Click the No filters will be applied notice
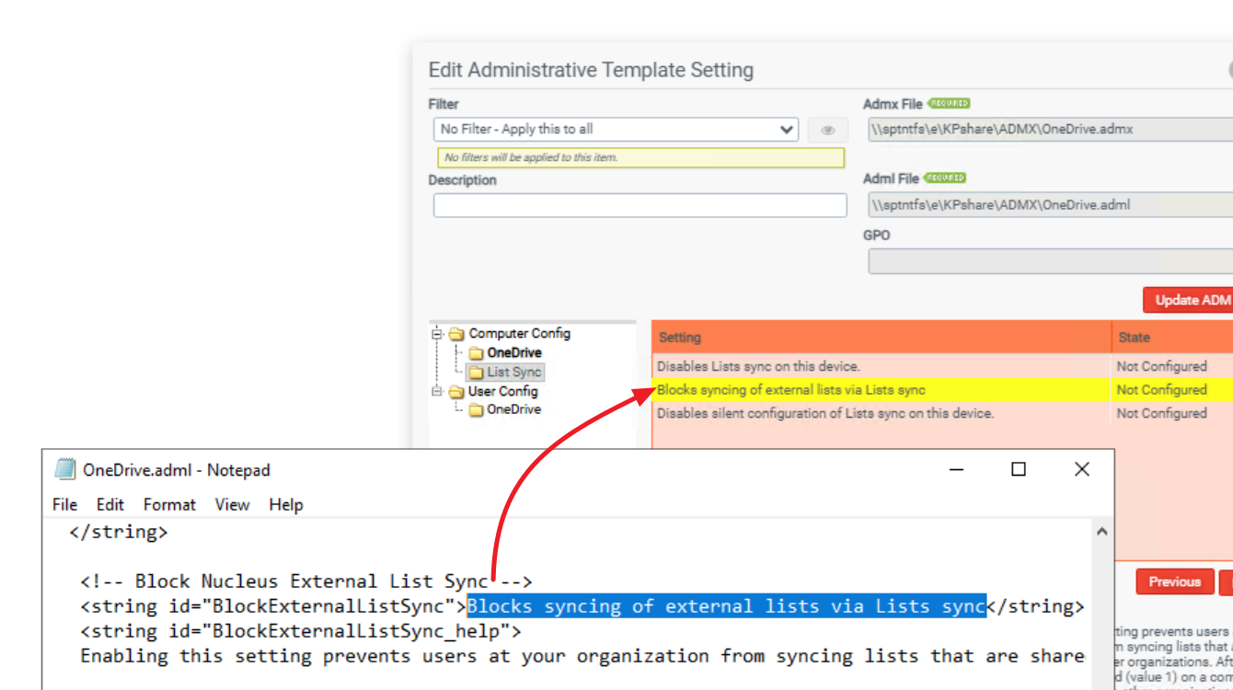The height and width of the screenshot is (690, 1233). pyautogui.click(x=640, y=157)
